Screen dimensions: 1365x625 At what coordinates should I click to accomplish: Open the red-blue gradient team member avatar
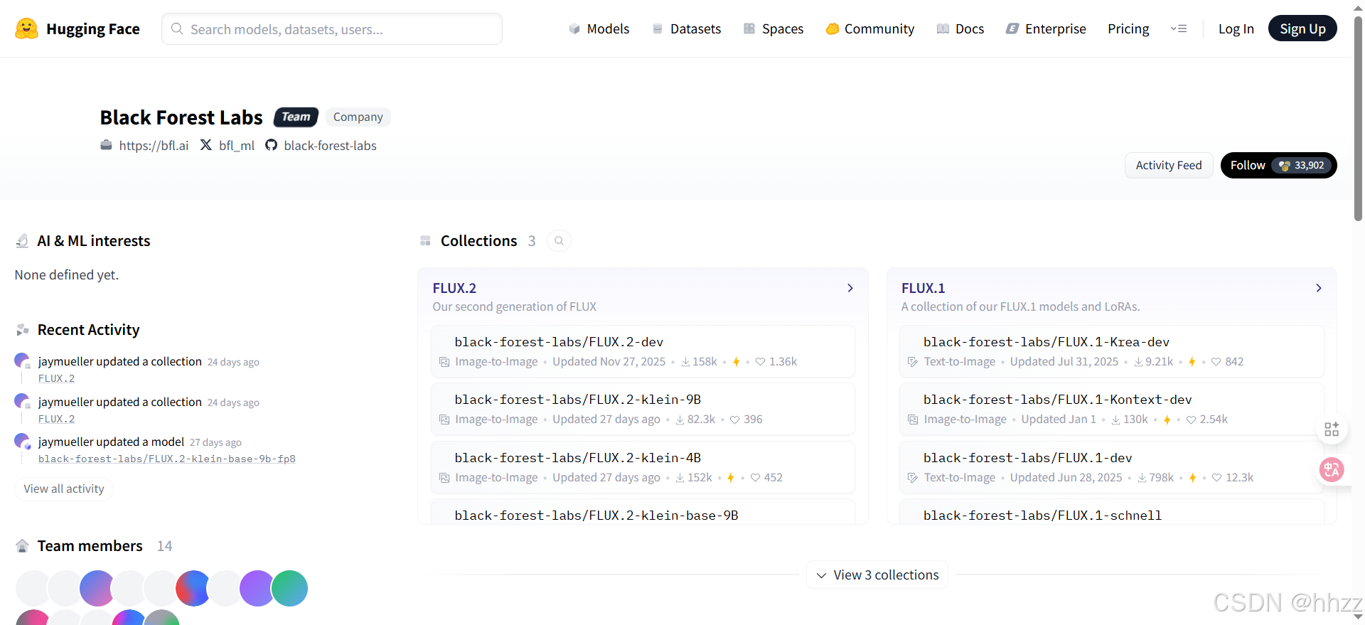(193, 588)
